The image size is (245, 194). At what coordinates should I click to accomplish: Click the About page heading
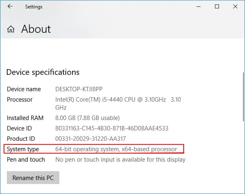(x=36, y=29)
